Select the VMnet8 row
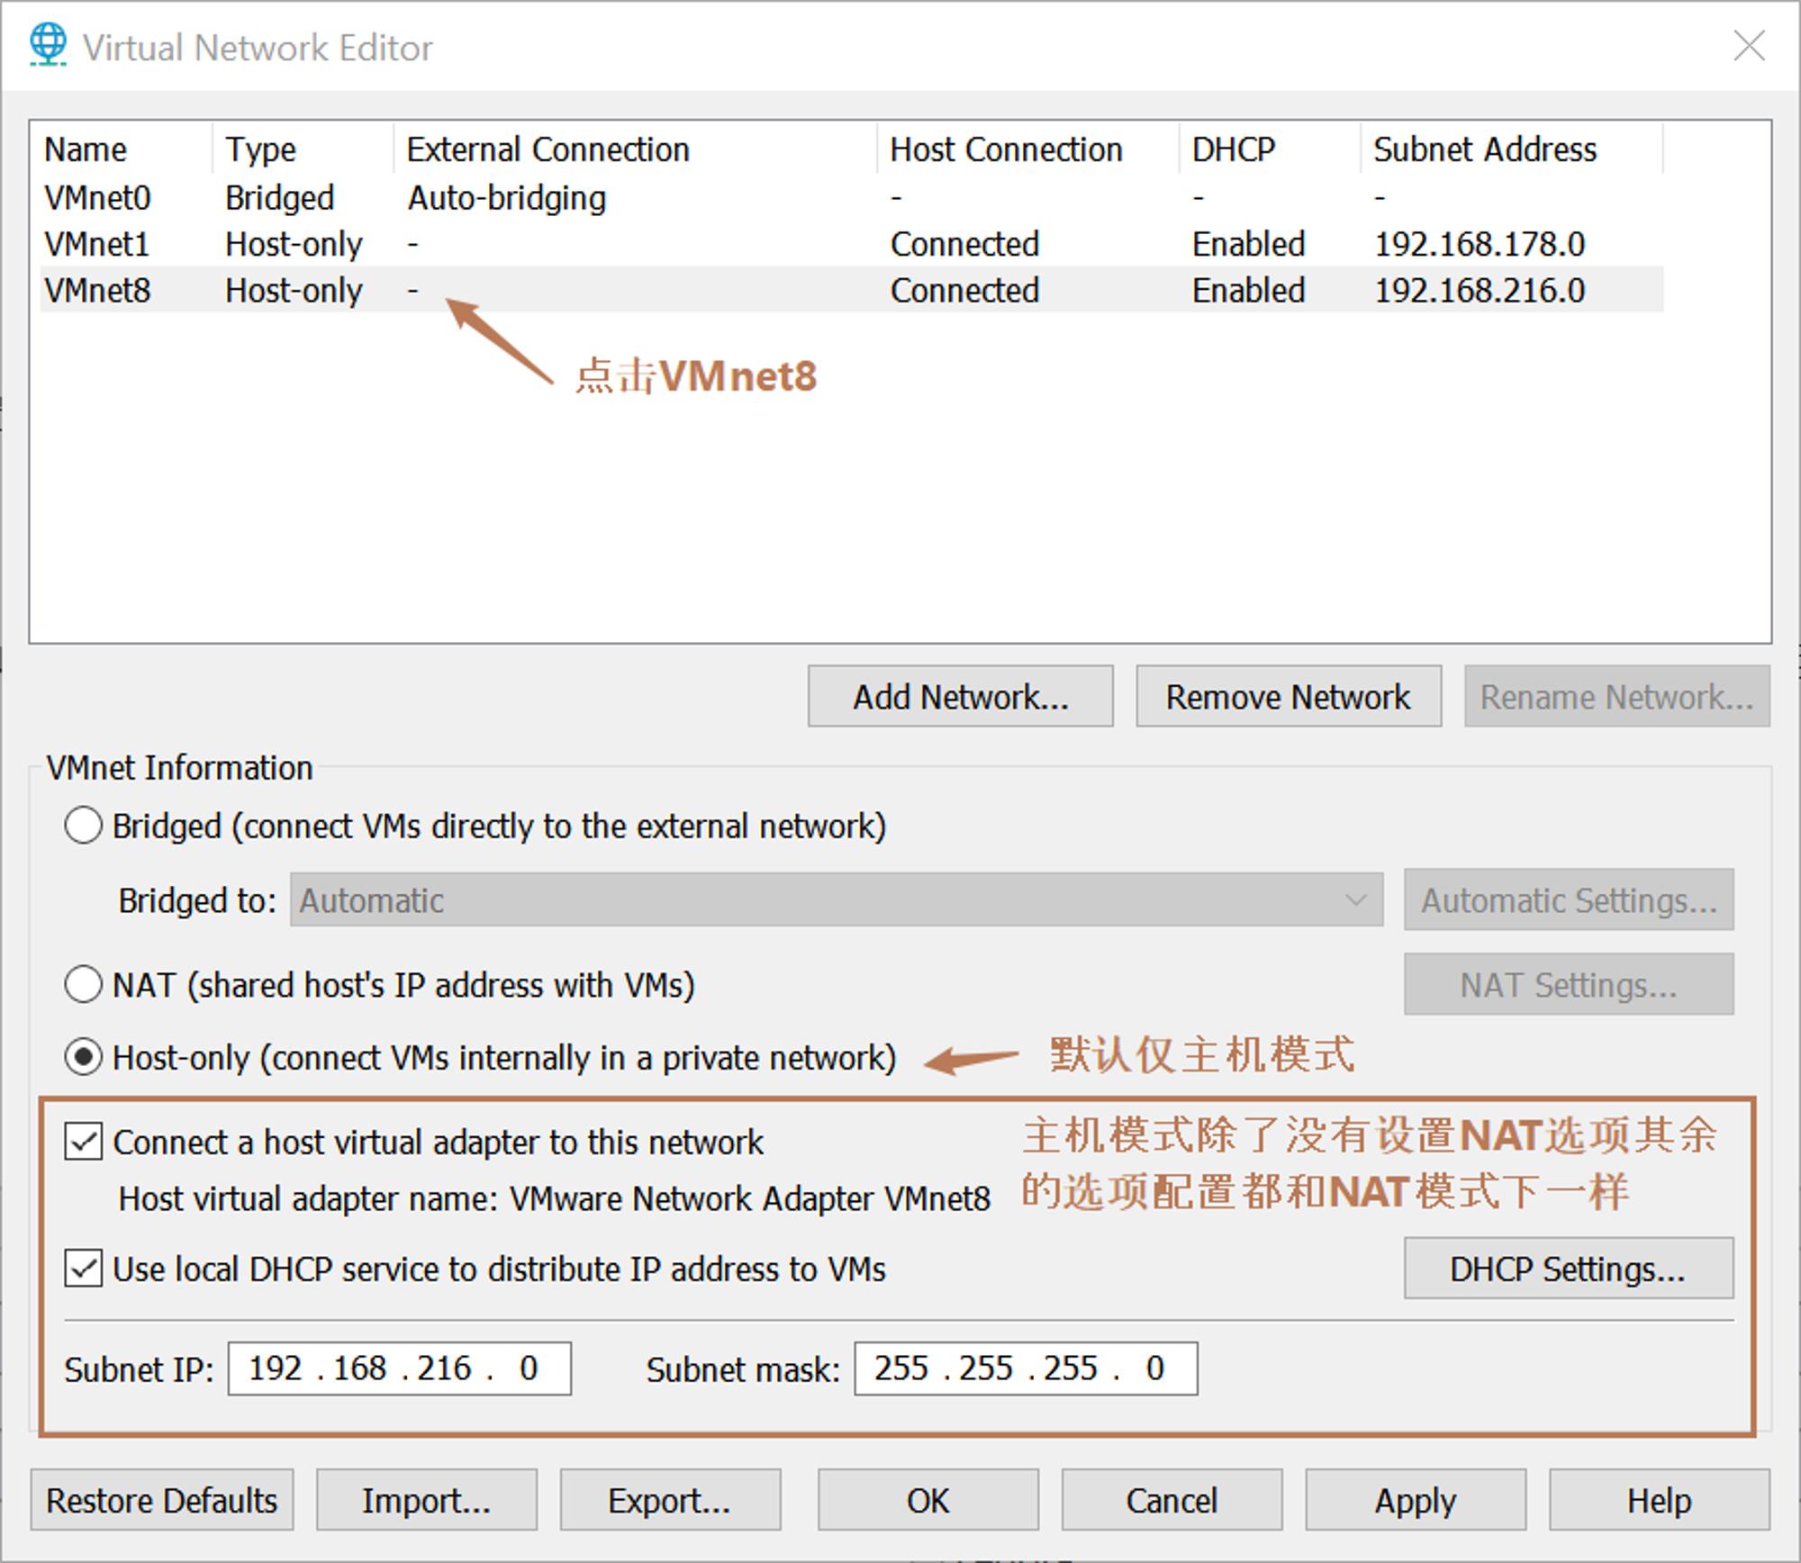 click(x=852, y=290)
